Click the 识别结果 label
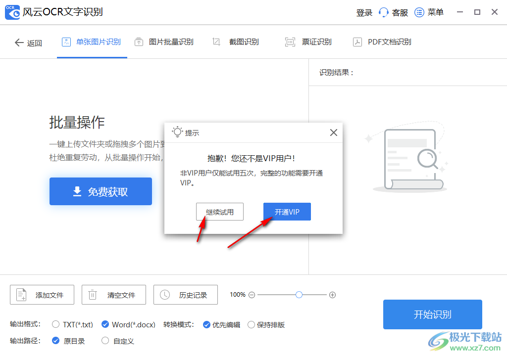This screenshot has width=507, height=356. tap(336, 72)
